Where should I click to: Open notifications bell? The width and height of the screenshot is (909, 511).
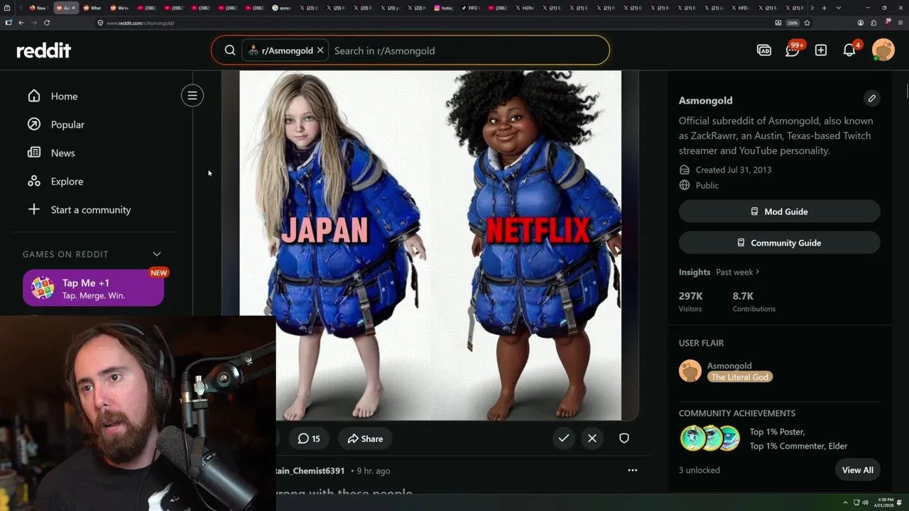[x=850, y=50]
